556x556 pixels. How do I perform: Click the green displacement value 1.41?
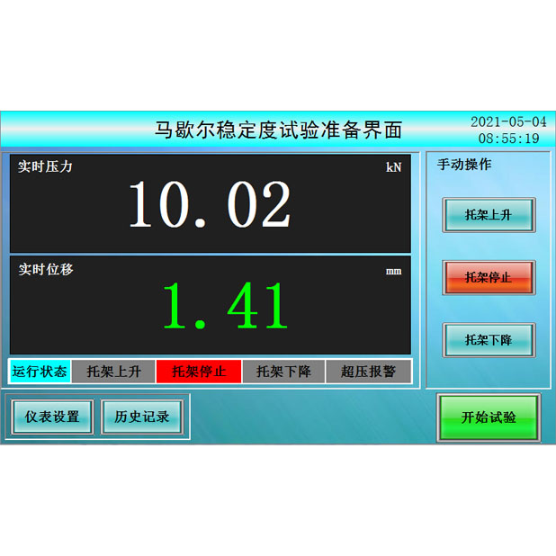pos(225,305)
